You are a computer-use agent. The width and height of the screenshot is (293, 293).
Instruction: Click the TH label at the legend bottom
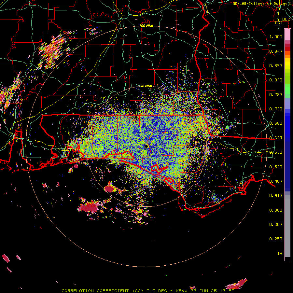[280, 254]
